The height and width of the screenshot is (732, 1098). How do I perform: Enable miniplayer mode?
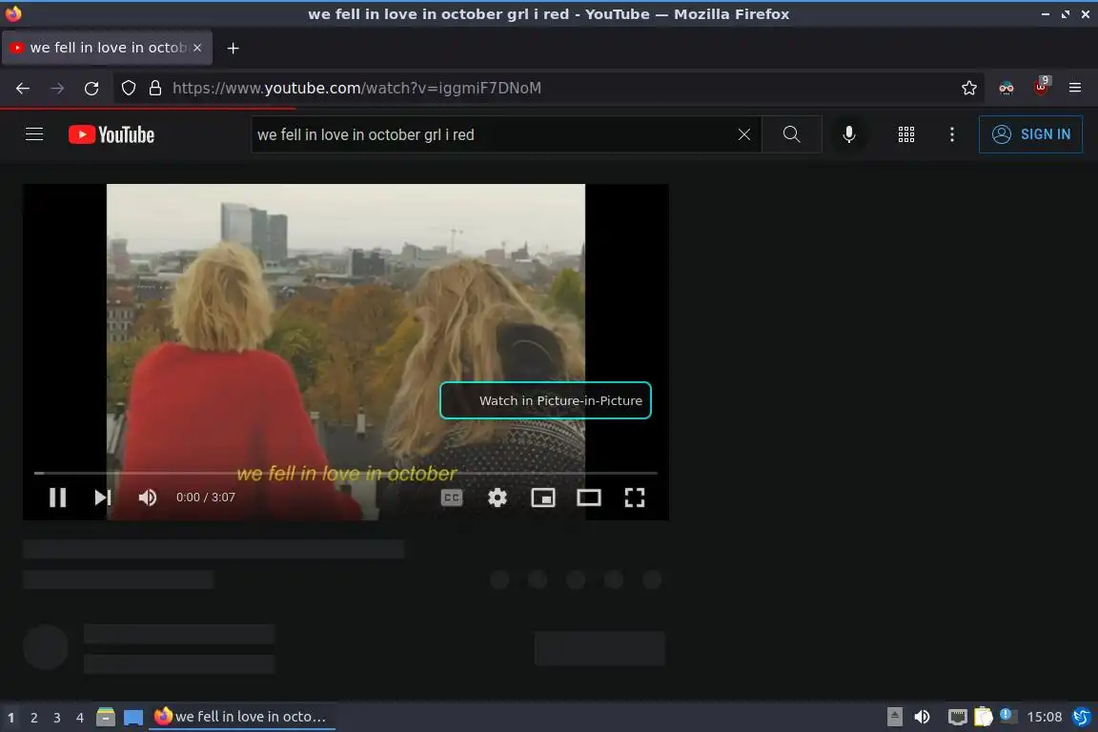tap(542, 498)
